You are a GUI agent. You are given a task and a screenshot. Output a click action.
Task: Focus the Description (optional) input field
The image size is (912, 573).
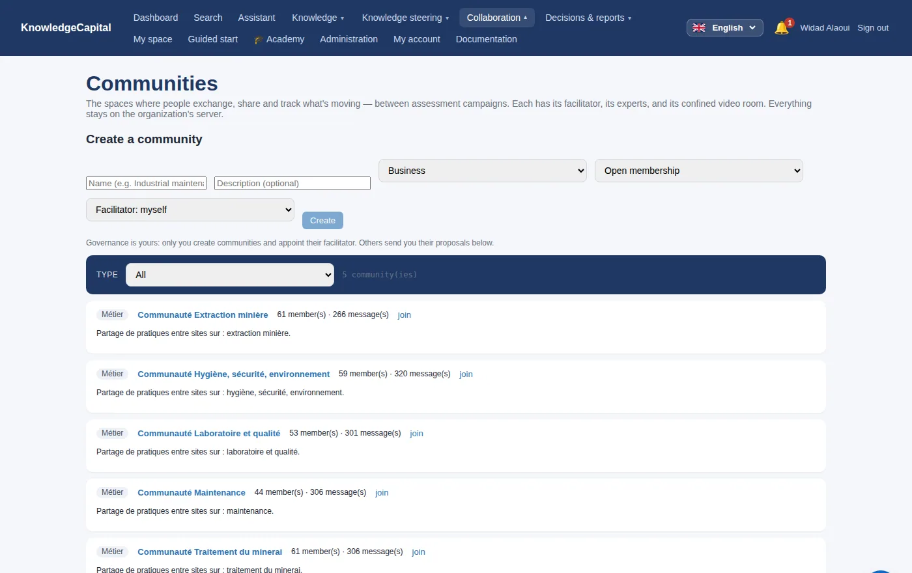click(292, 184)
